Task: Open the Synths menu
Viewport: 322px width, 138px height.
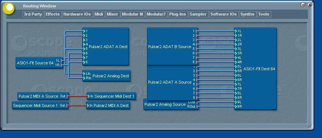Action: pos(248,14)
